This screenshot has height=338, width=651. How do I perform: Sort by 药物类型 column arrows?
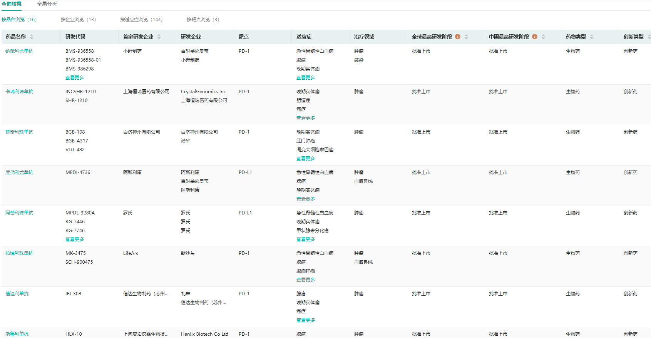tap(592, 37)
